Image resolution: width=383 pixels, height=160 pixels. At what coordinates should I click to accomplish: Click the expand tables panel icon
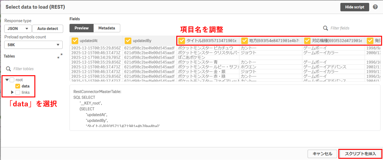[x=60, y=56]
